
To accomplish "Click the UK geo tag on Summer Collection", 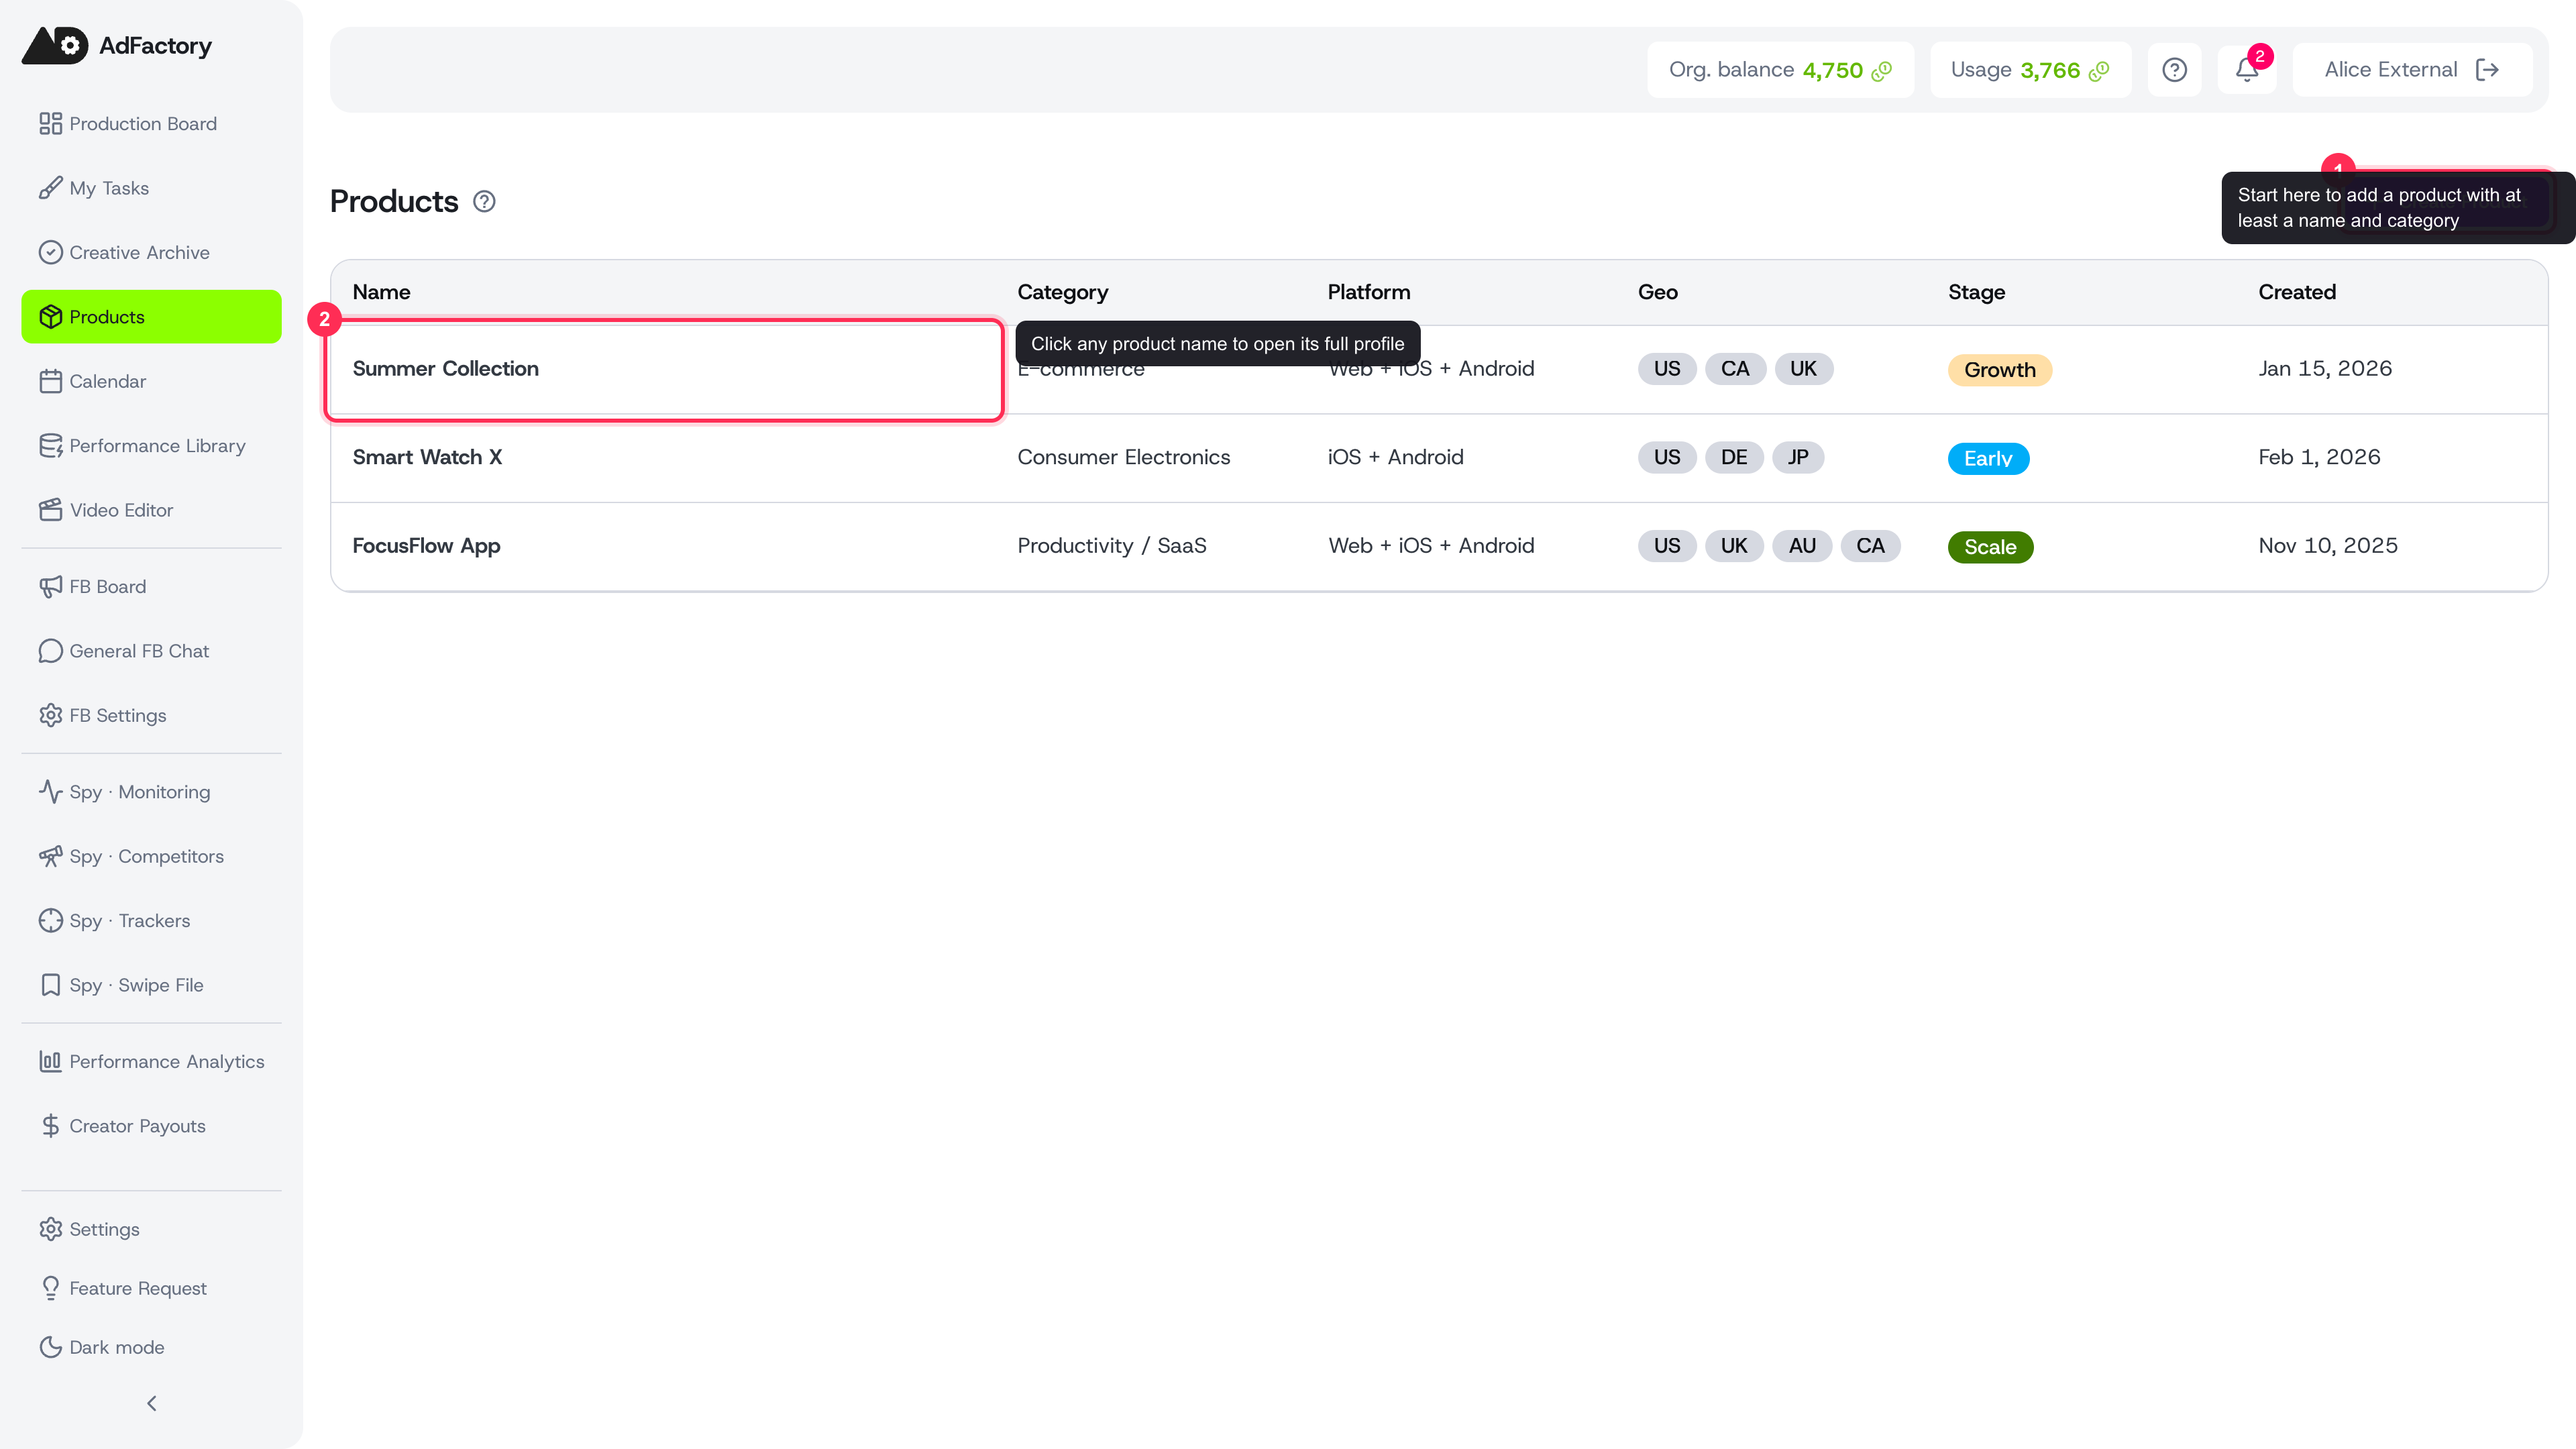I will pyautogui.click(x=1803, y=369).
